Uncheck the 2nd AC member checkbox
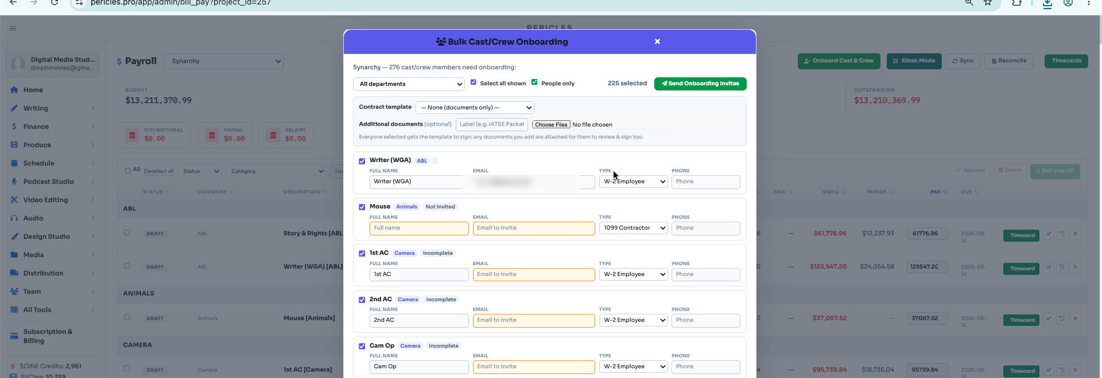1102x378 pixels. click(x=362, y=300)
